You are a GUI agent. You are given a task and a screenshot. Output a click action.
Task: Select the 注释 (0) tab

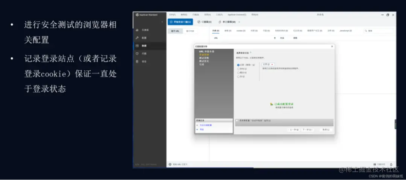(x=331, y=30)
